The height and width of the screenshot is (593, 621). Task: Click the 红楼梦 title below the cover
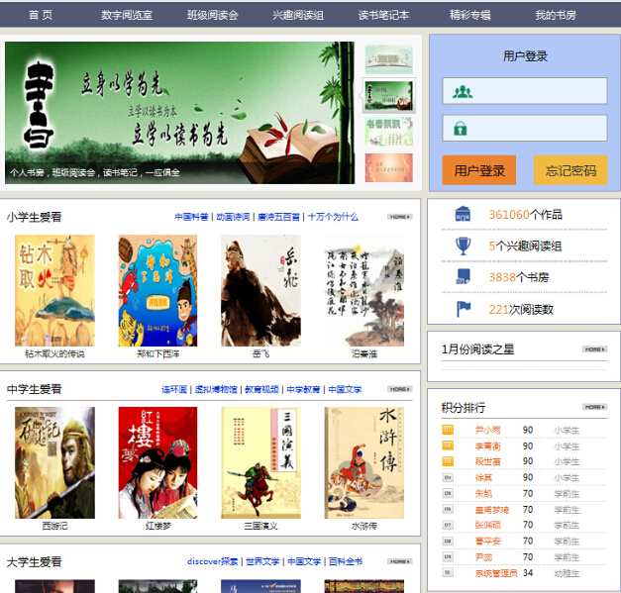click(158, 526)
